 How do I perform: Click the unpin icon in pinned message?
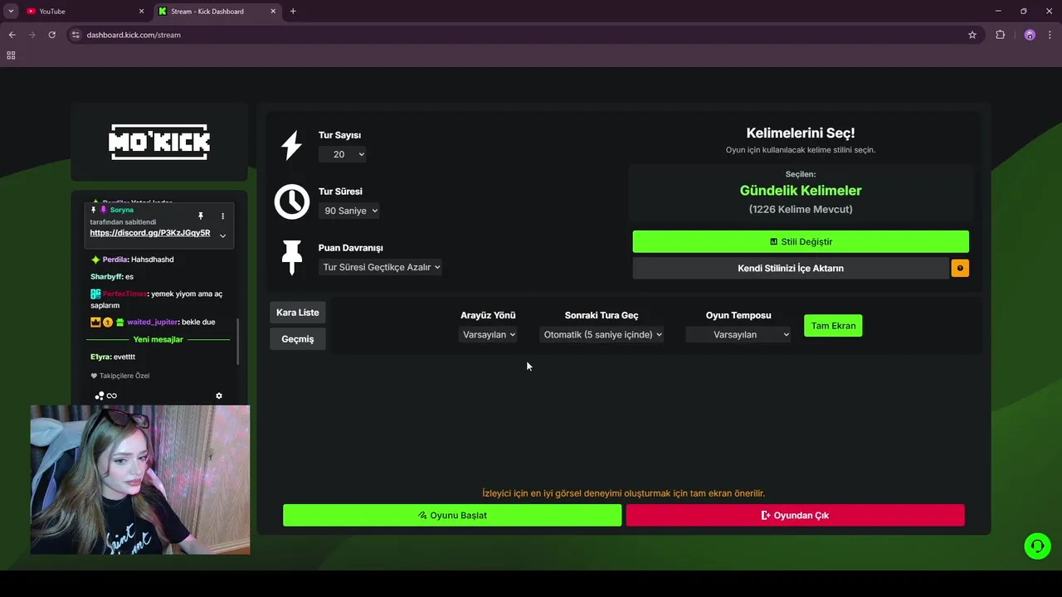[x=200, y=216]
